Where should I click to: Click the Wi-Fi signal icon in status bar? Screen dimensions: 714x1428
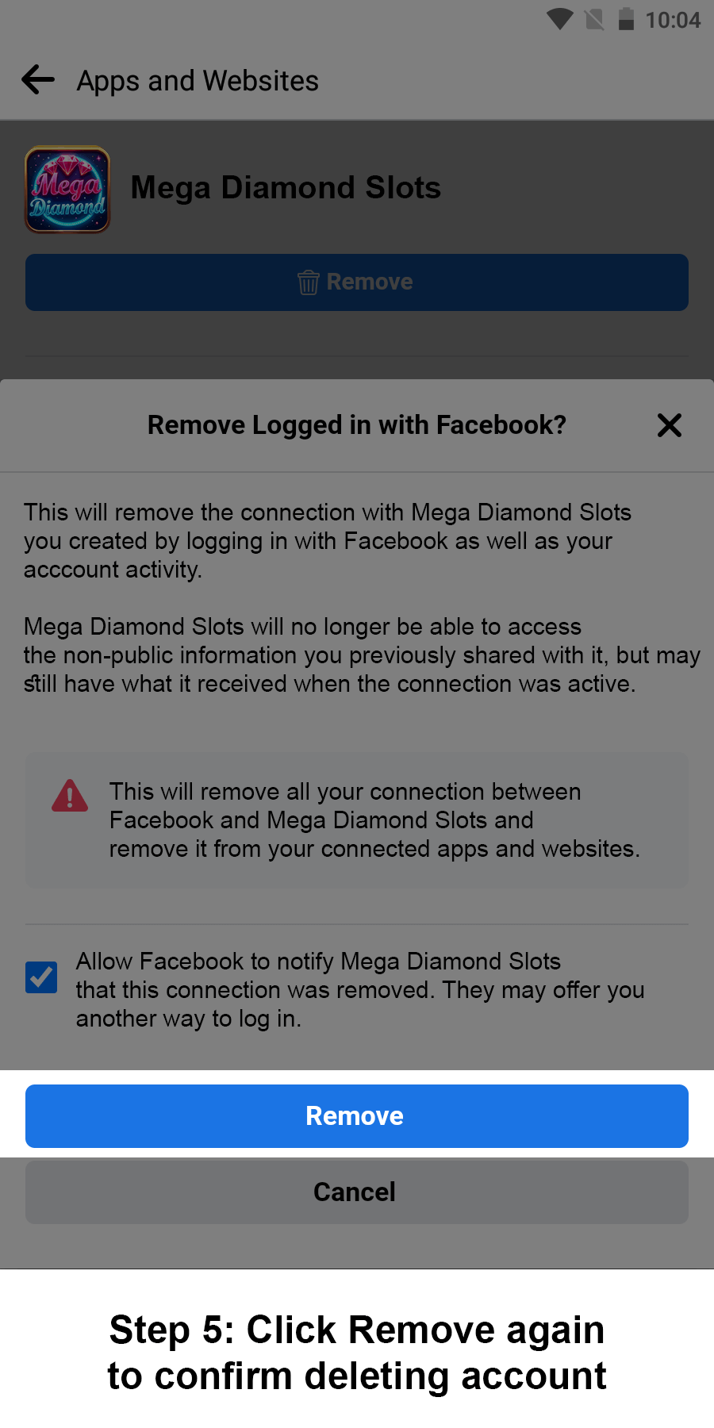point(560,19)
